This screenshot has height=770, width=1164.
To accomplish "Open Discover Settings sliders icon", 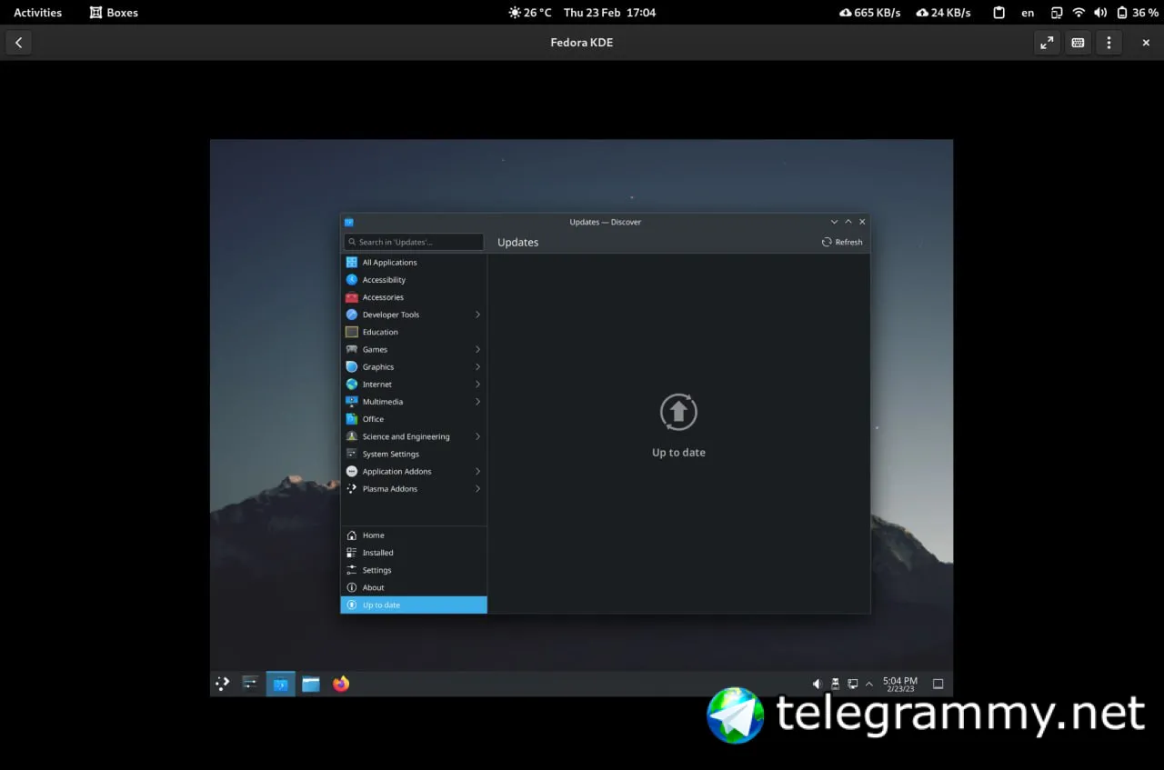I will tap(352, 570).
